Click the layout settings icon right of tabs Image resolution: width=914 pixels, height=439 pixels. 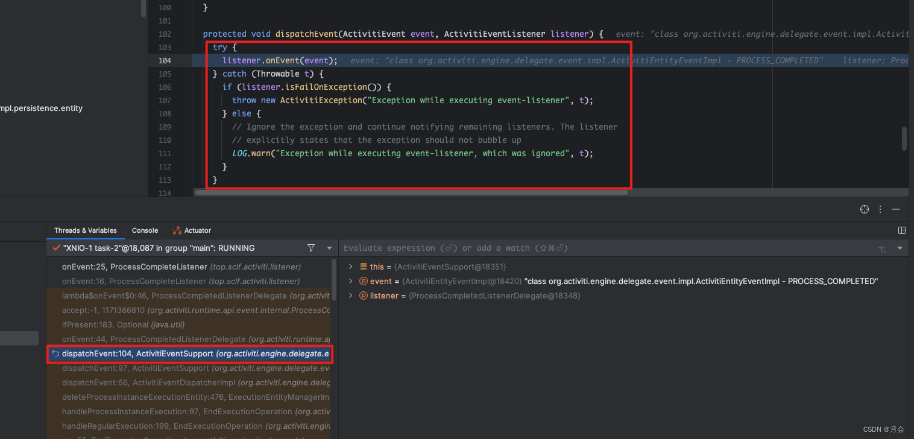tap(902, 230)
